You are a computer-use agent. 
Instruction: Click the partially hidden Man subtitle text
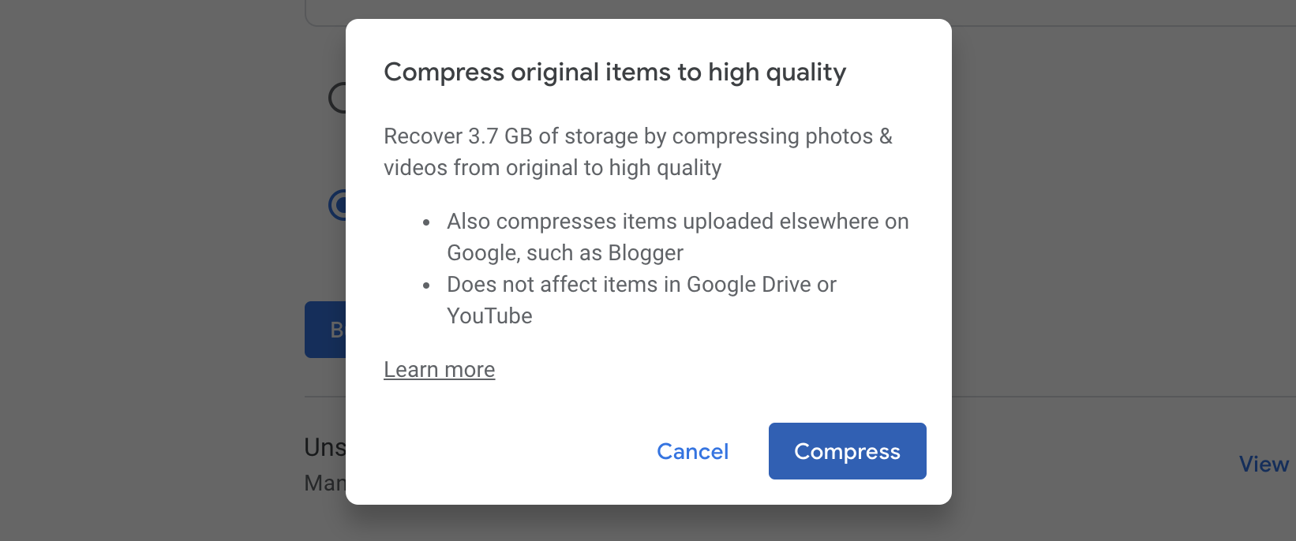tap(325, 483)
